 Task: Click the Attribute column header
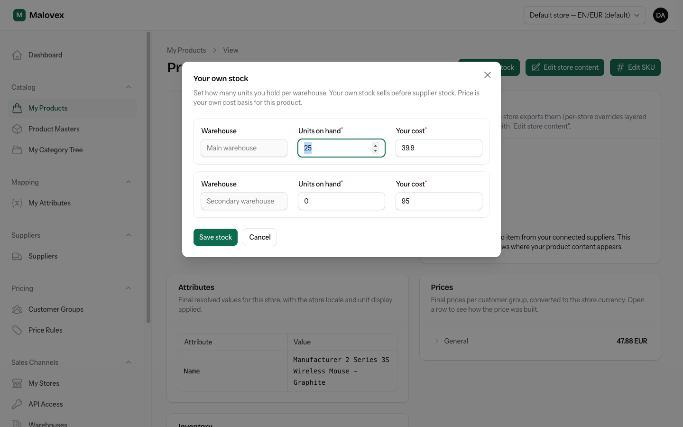[233, 342]
